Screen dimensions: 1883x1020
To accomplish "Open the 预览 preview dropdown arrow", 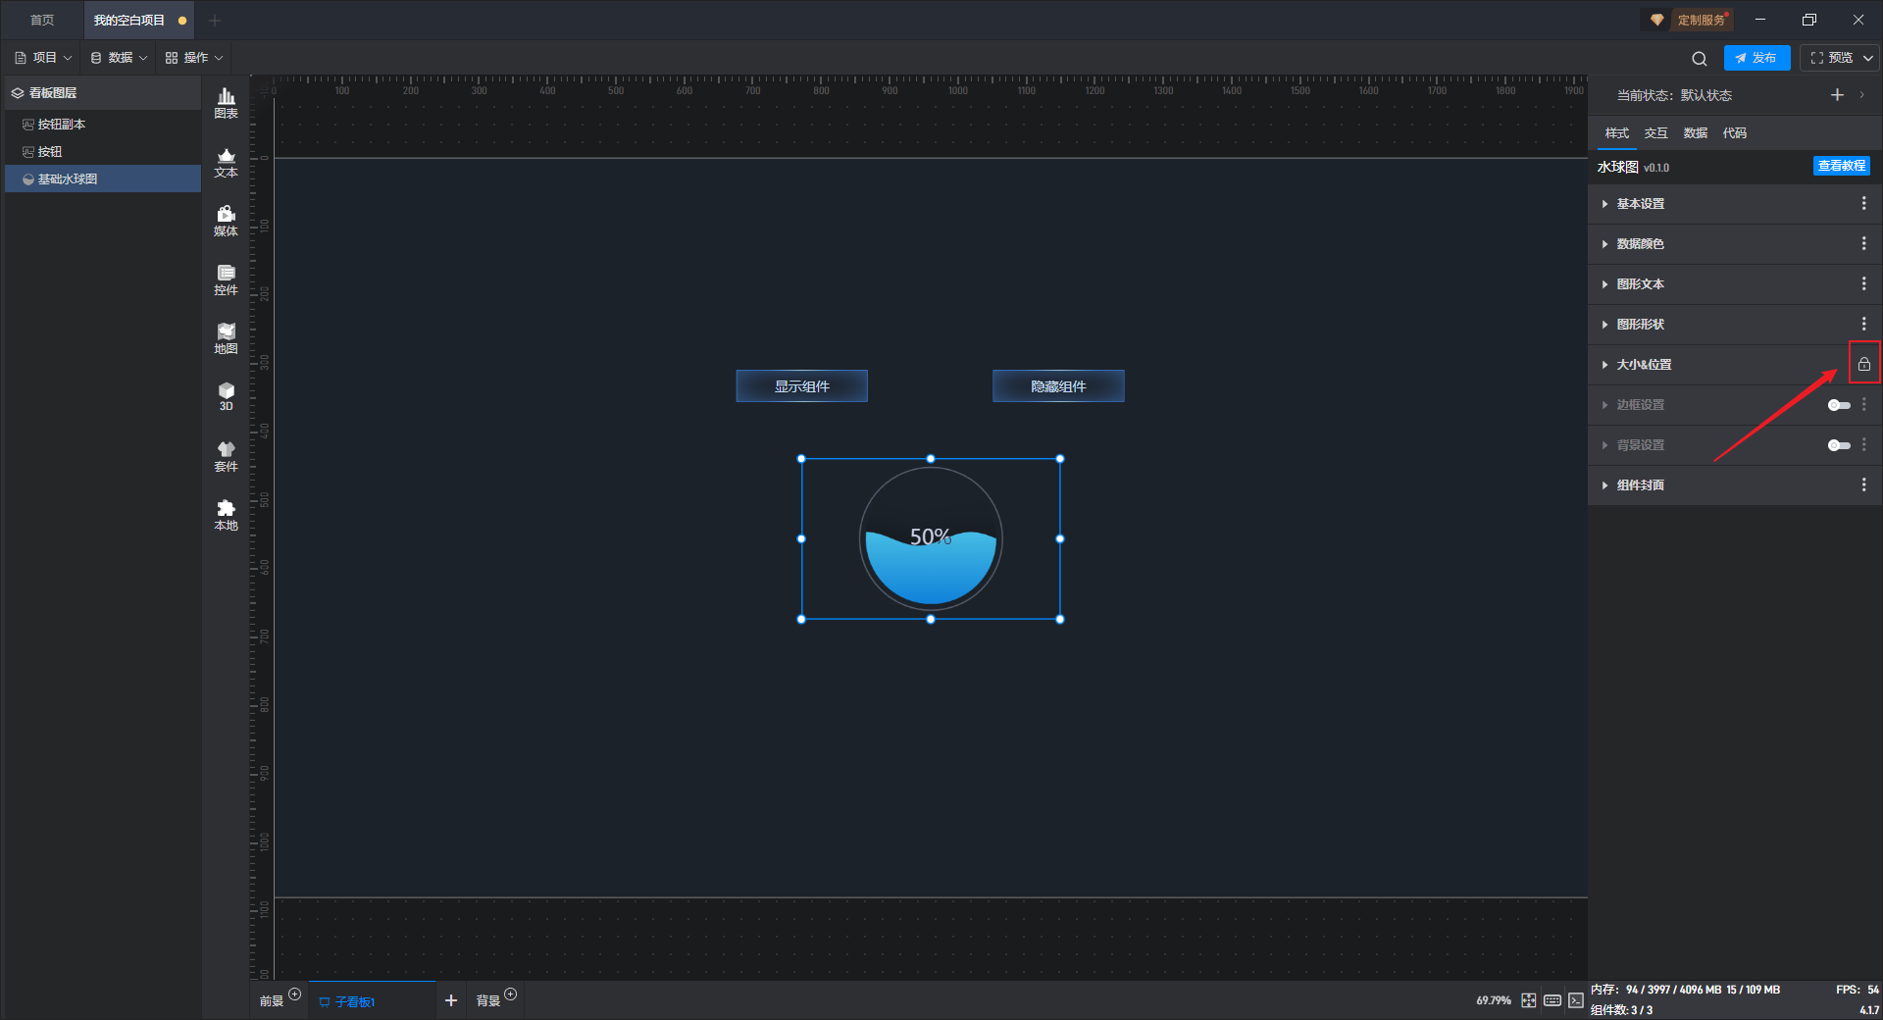I will [x=1868, y=58].
